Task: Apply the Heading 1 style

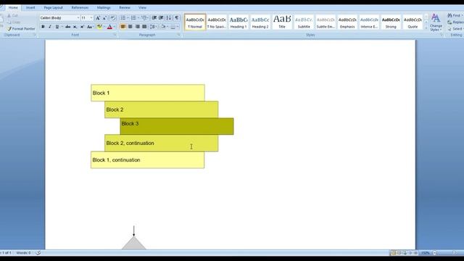Action: (239, 22)
